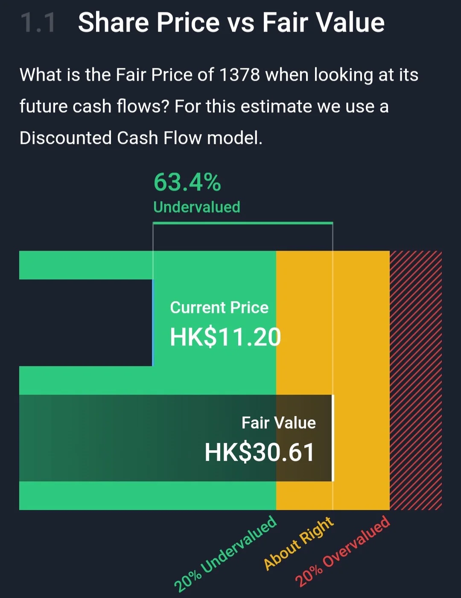The width and height of the screenshot is (461, 598).
Task: Select the HK$11.20 current price value
Action: pos(225,337)
